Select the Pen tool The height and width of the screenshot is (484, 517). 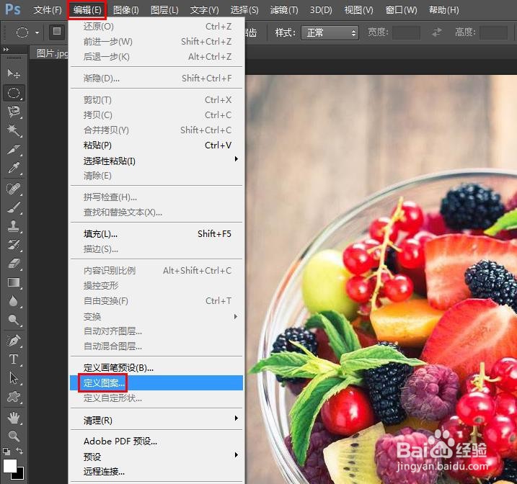point(14,341)
